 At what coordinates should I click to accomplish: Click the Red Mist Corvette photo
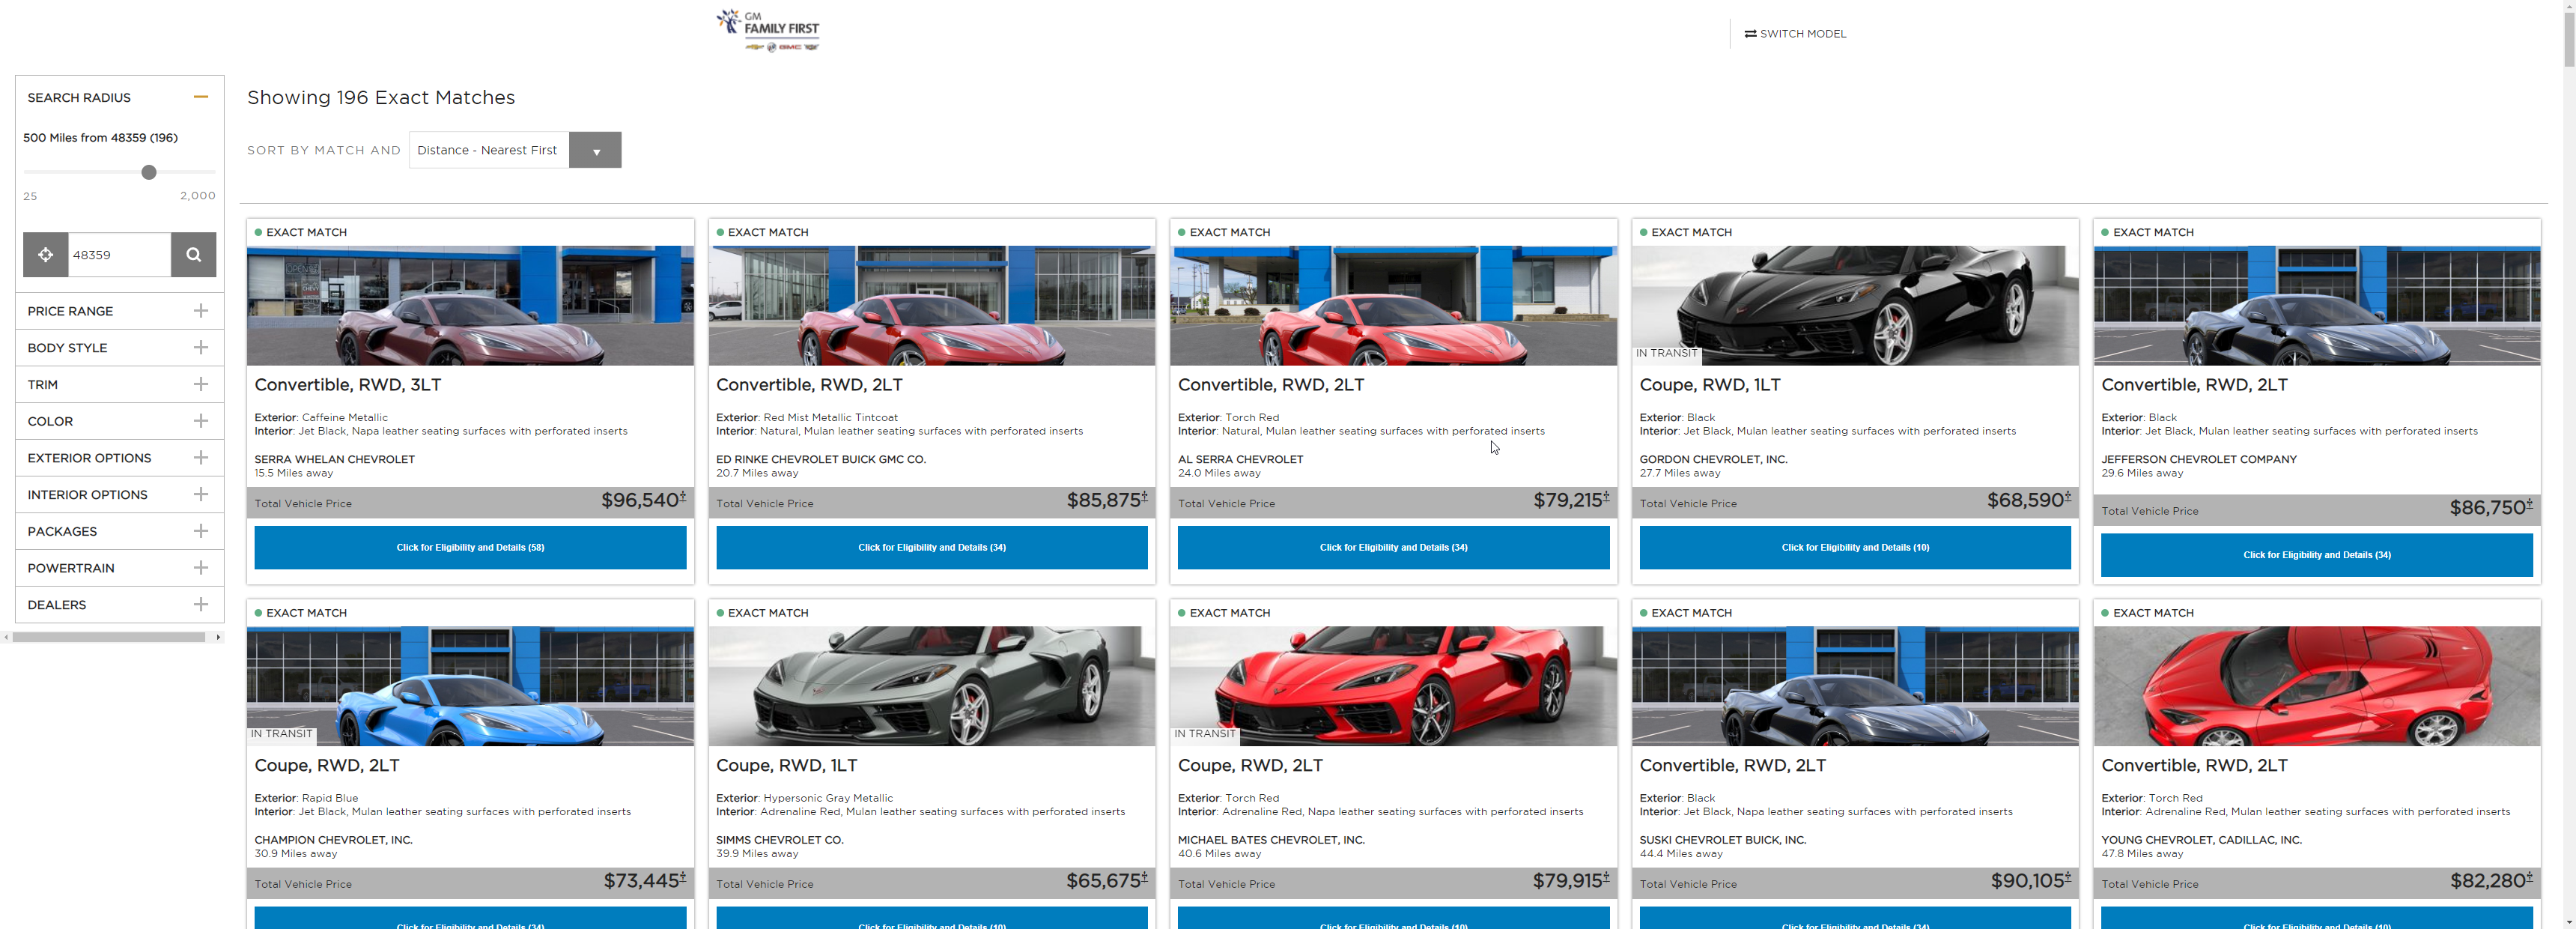click(x=932, y=305)
